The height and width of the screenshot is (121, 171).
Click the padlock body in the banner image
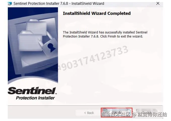(x=50, y=48)
